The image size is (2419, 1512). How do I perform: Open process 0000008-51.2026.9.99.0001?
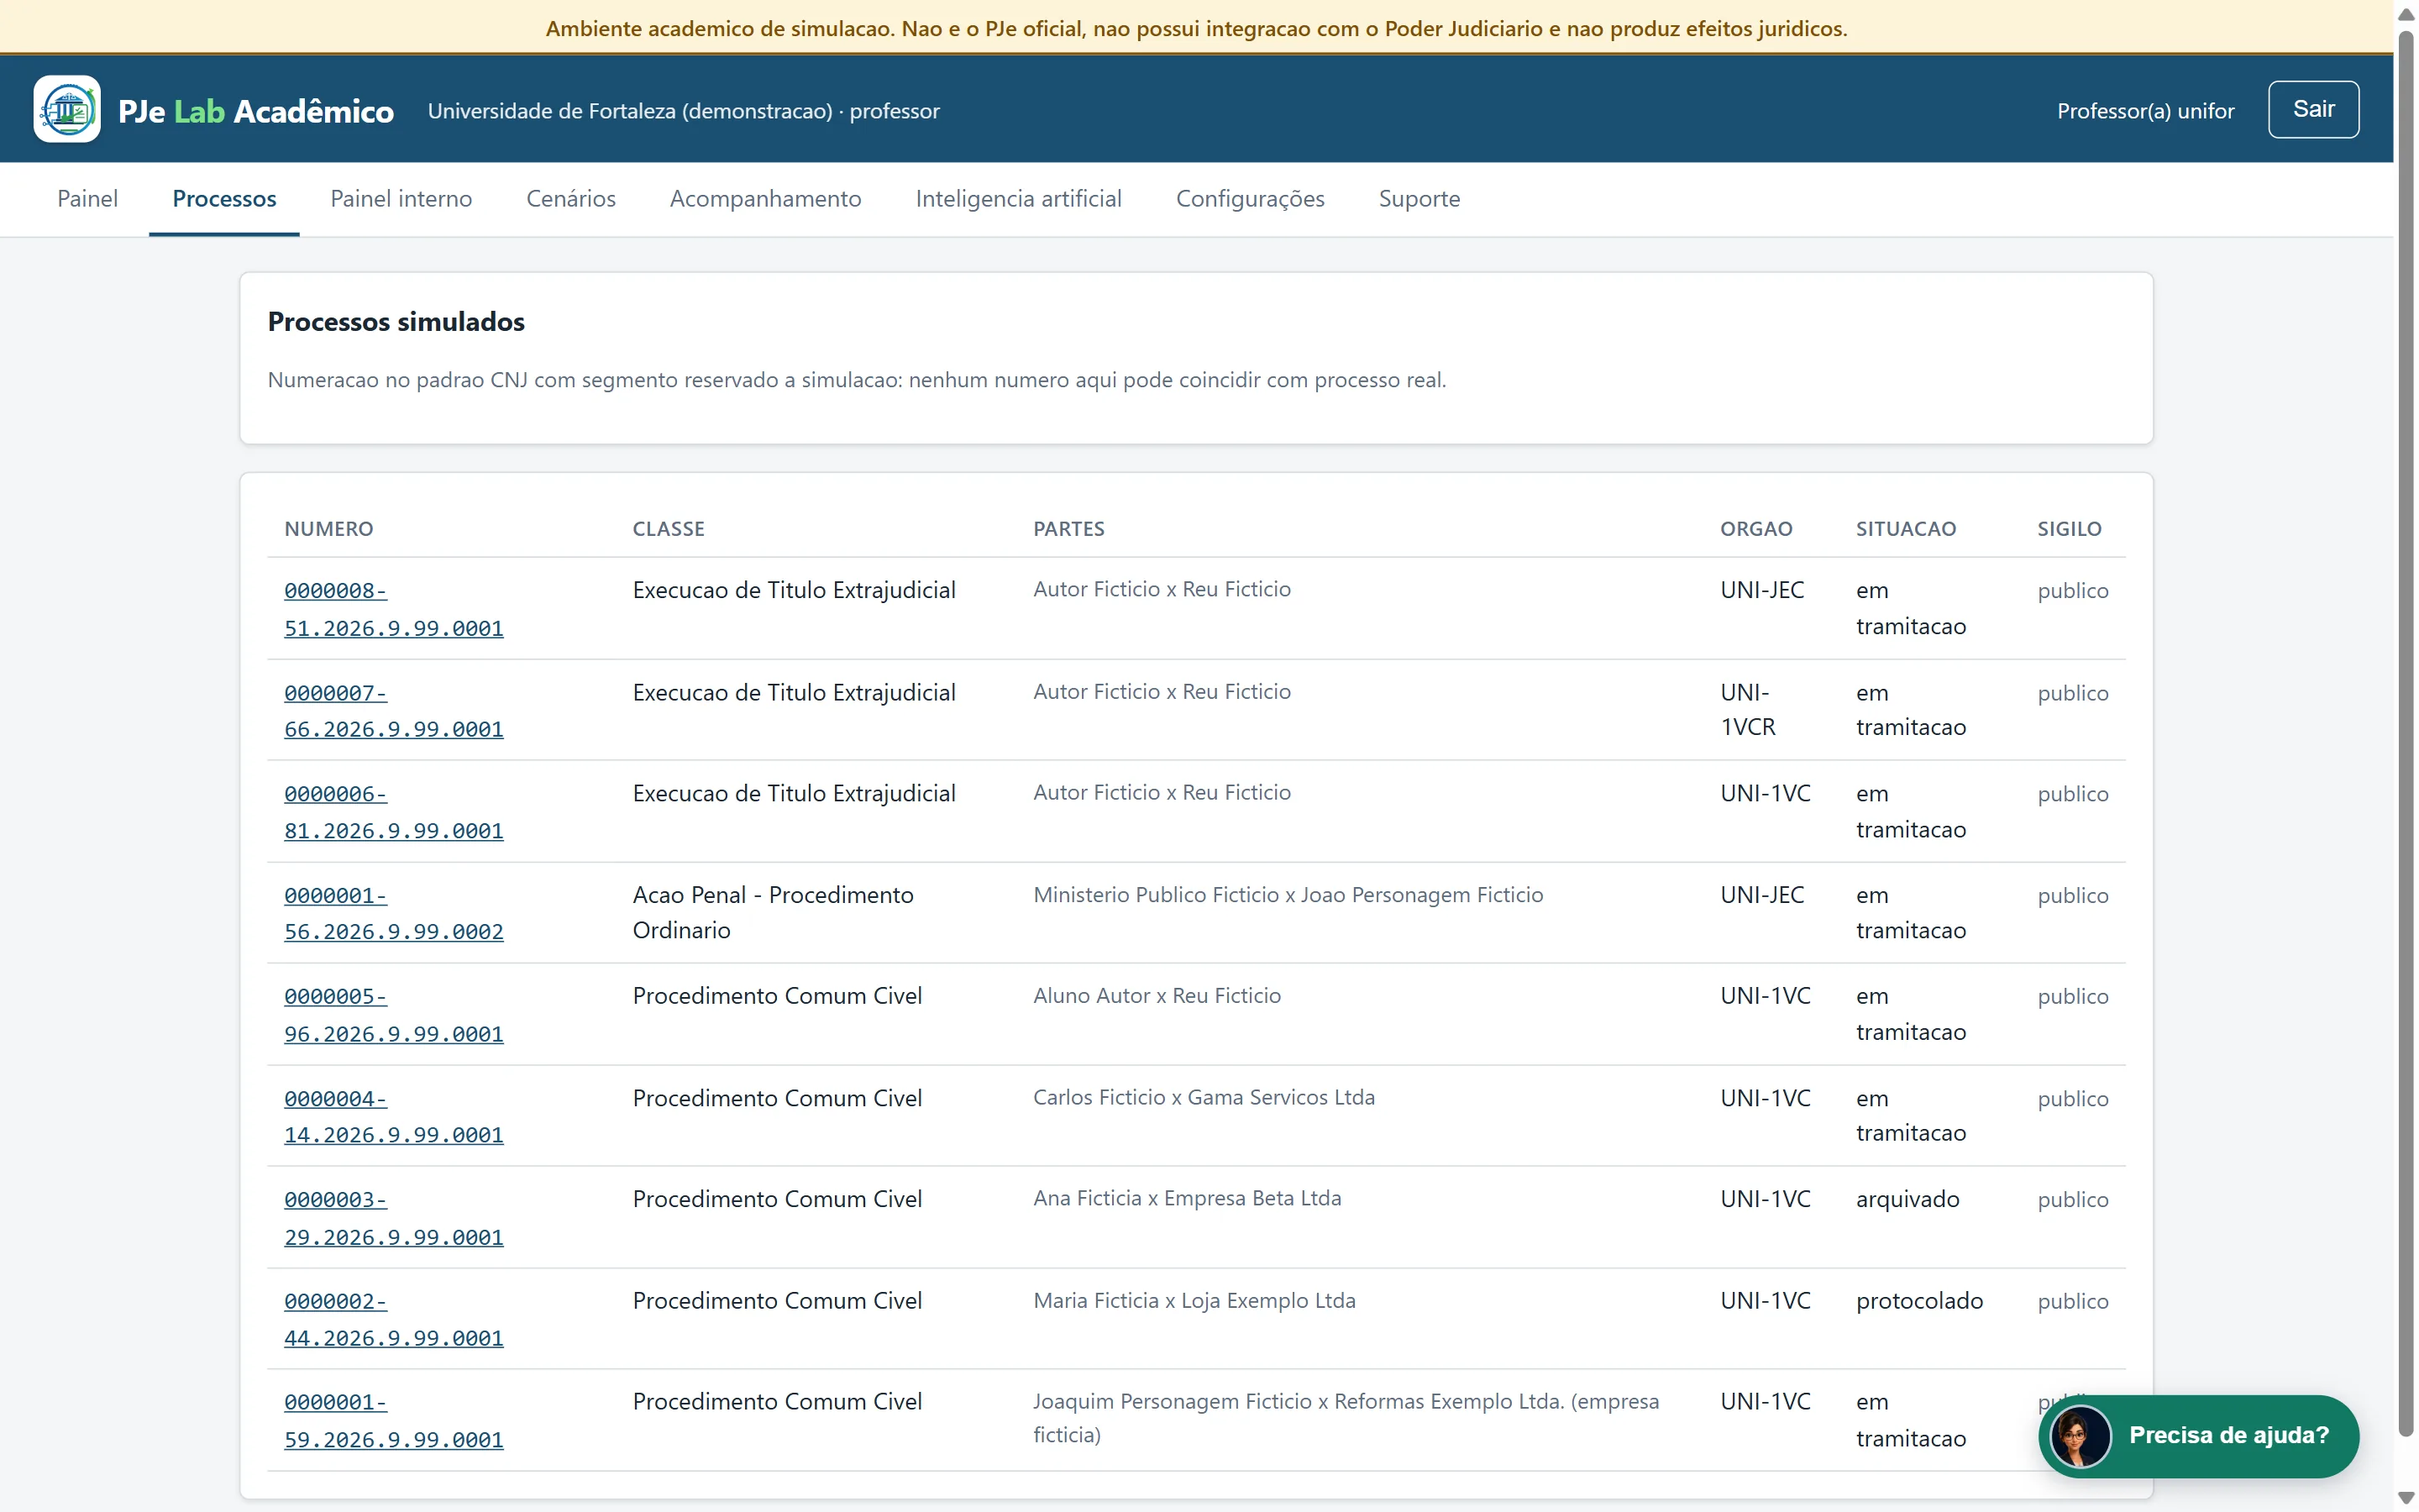394,609
